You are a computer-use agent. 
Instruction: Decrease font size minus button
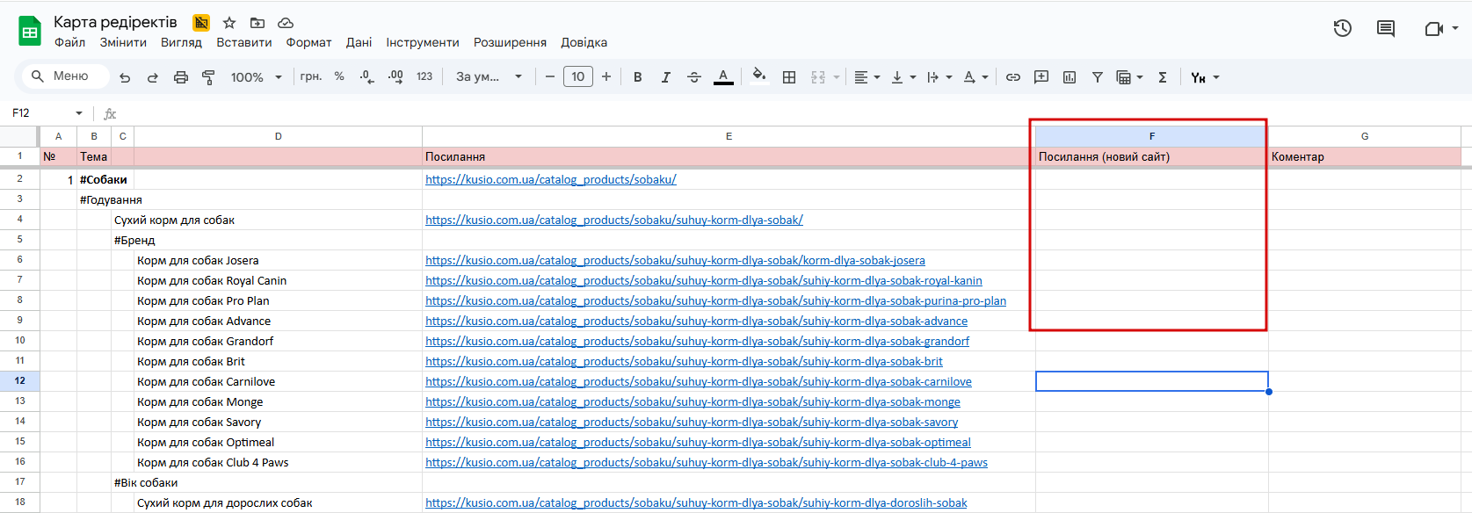549,76
